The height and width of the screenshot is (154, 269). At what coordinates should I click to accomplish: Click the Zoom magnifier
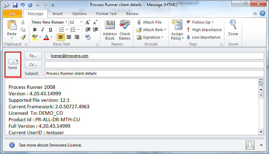(x=233, y=28)
